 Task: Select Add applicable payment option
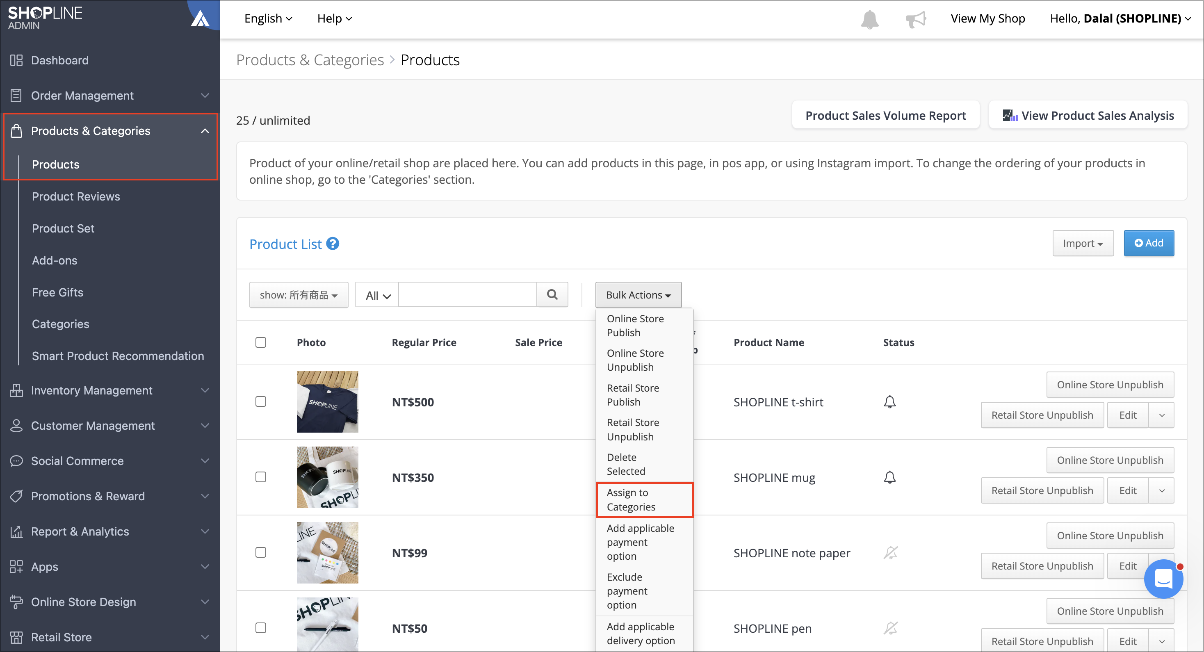point(645,542)
